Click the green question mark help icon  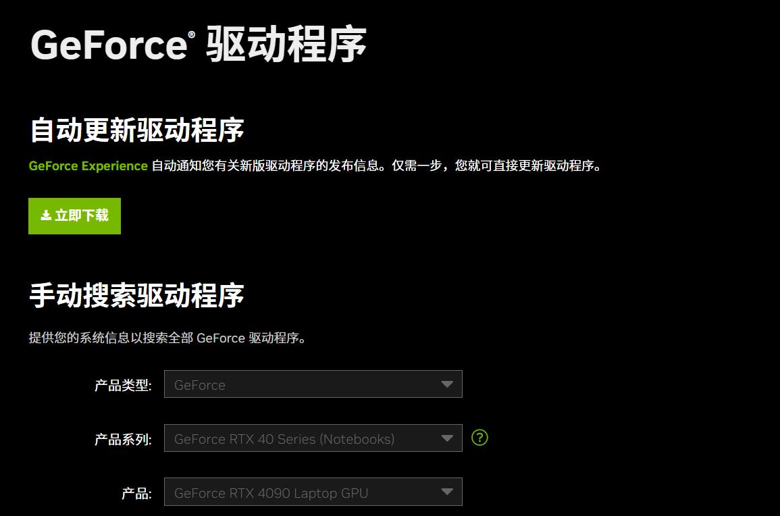(479, 438)
